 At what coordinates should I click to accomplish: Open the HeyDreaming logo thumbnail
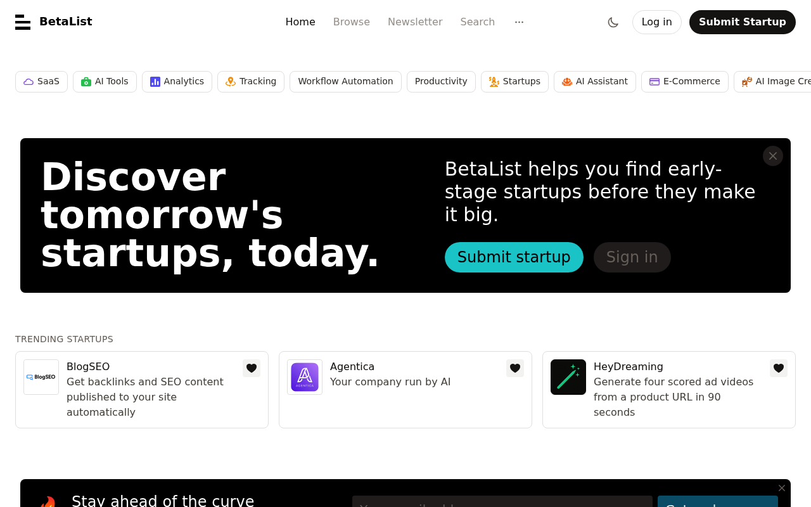point(568,377)
